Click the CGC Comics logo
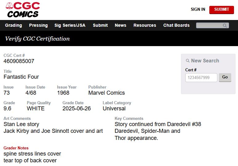 (23, 10)
